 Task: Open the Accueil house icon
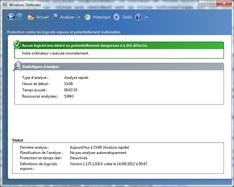point(31,17)
